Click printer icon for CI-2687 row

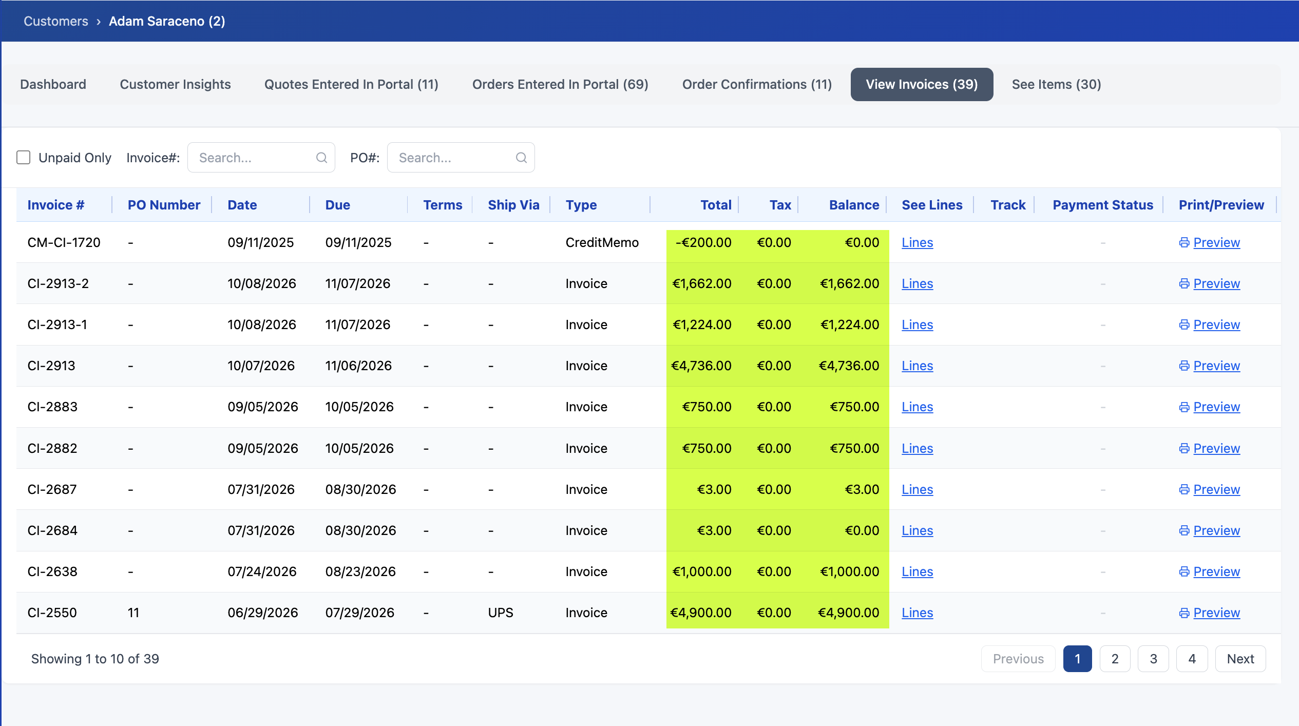click(x=1184, y=489)
